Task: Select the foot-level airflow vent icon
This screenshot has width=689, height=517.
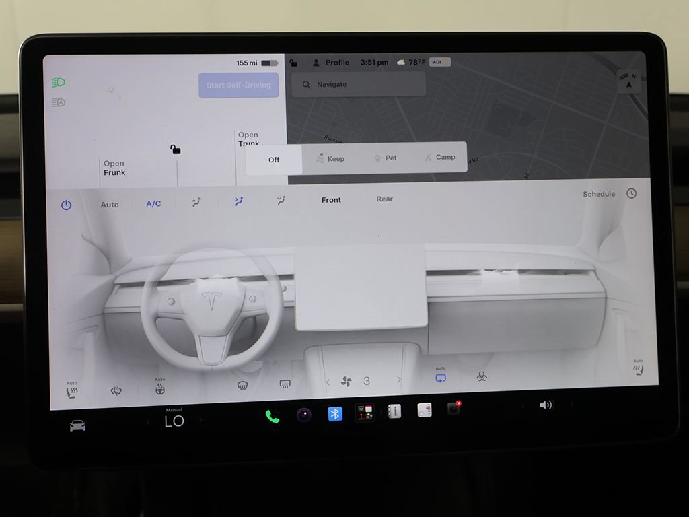Action: click(281, 201)
